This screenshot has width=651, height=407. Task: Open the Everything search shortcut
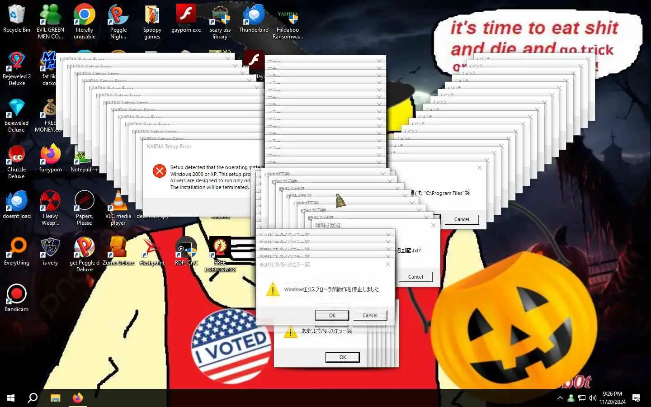pyautogui.click(x=17, y=251)
